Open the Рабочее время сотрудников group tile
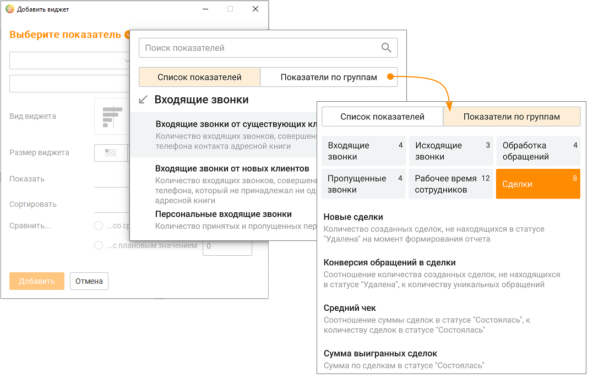 point(451,184)
